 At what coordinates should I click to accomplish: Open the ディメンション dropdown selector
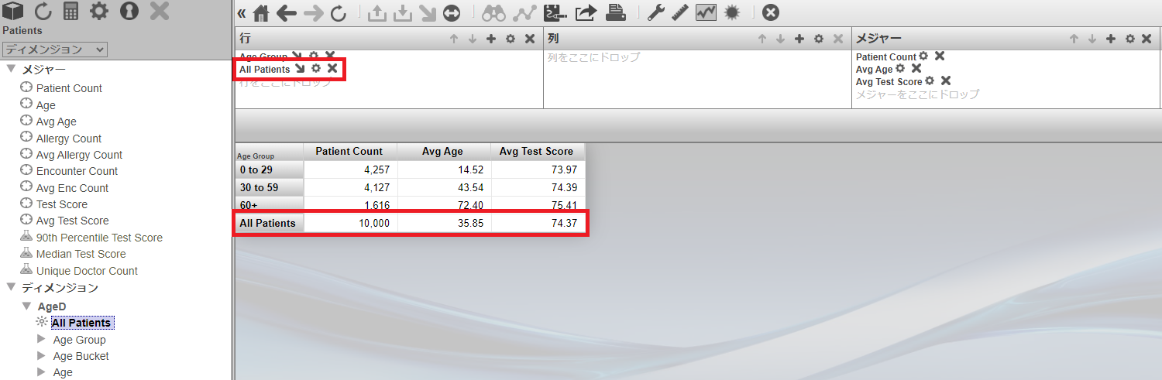[x=54, y=50]
